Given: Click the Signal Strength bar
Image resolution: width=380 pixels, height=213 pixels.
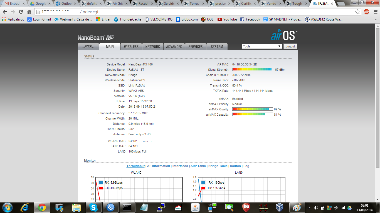Looking at the screenshot, I should pyautogui.click(x=253, y=70).
